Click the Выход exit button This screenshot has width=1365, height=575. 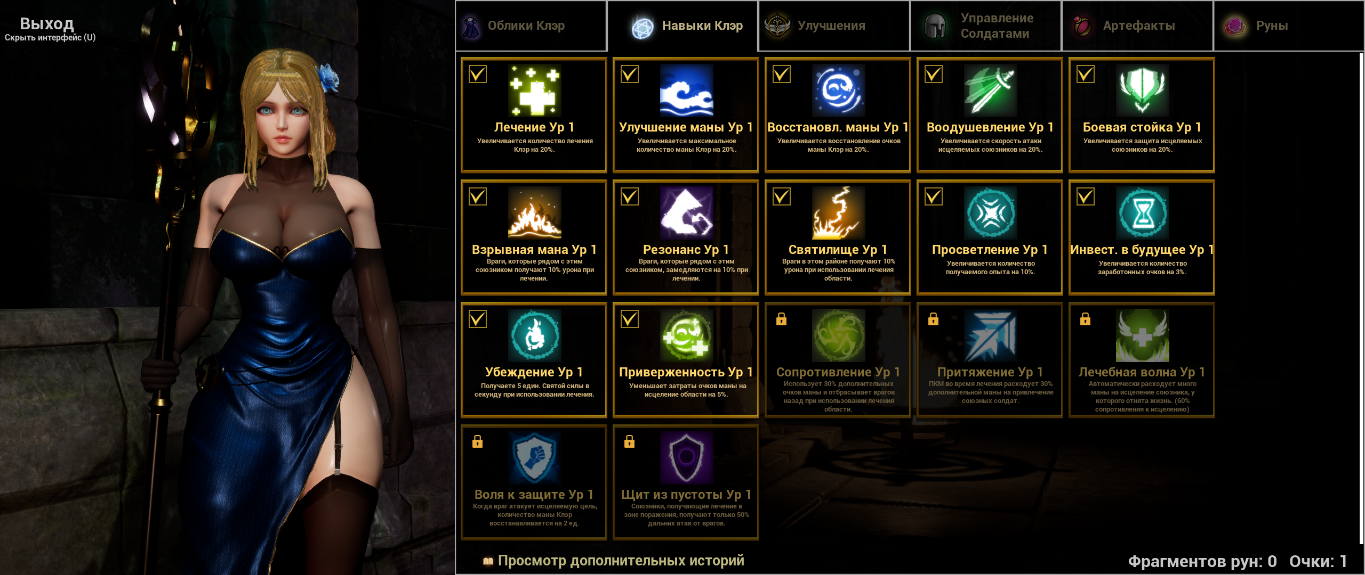(x=47, y=24)
